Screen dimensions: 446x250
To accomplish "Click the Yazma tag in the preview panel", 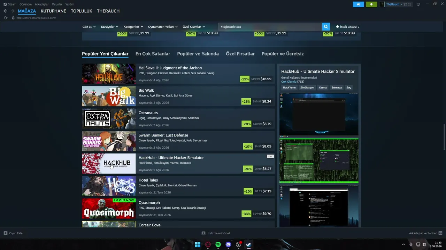I will (323, 87).
